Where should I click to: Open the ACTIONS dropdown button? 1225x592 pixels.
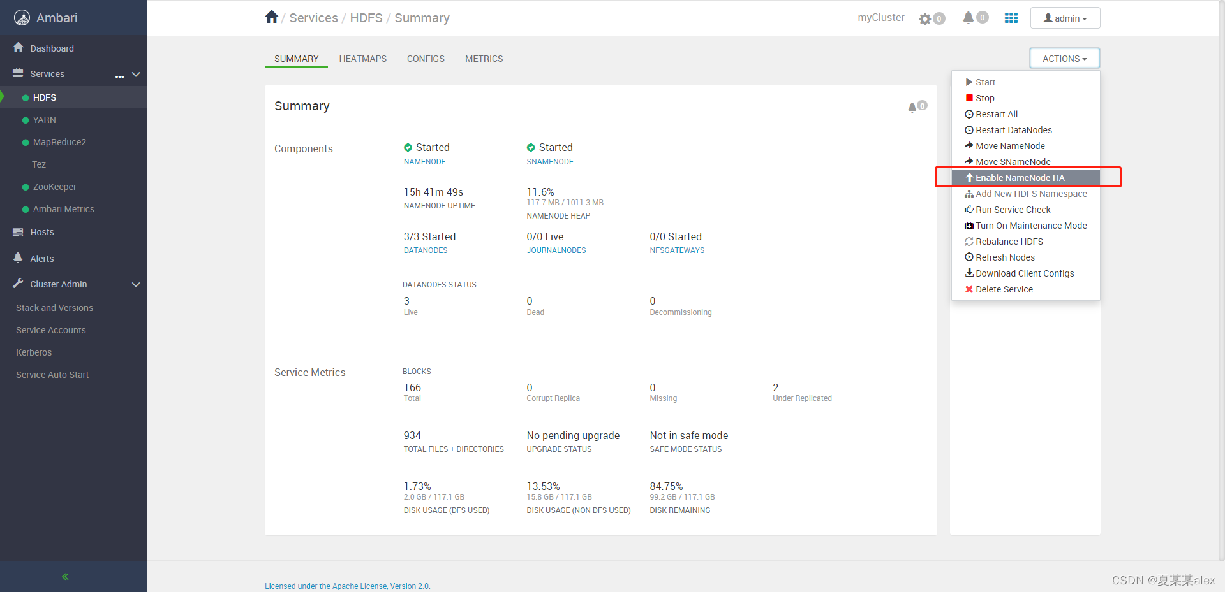[1064, 59]
